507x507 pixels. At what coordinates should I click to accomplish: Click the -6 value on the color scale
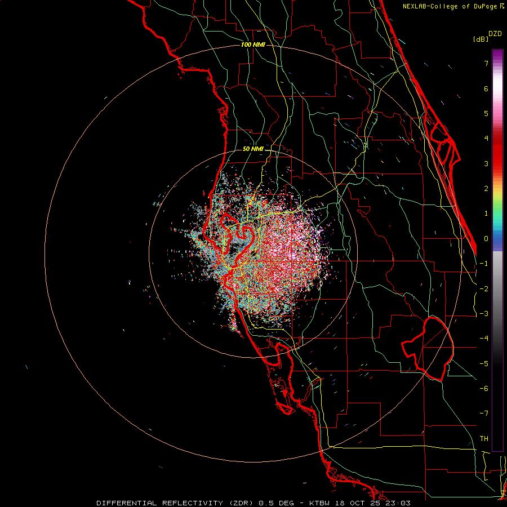tap(484, 389)
